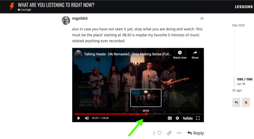Image resolution: width=254 pixels, height=139 pixels.
Task: Click the Jan 16 date in the timeline
Action: (x=241, y=84)
